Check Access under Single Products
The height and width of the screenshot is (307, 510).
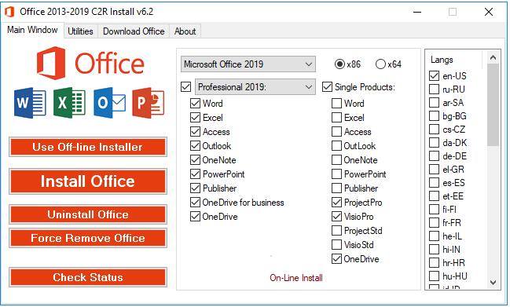coord(336,132)
